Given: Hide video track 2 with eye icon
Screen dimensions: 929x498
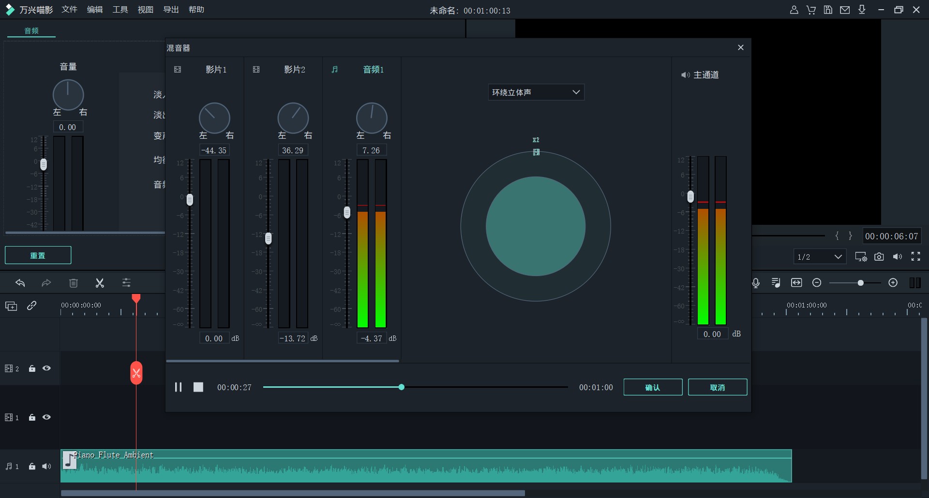Looking at the screenshot, I should tap(46, 368).
